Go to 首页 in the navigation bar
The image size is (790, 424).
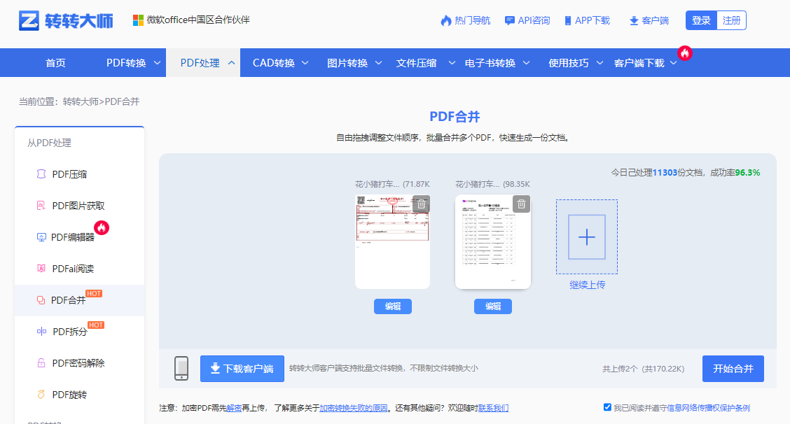click(x=55, y=63)
